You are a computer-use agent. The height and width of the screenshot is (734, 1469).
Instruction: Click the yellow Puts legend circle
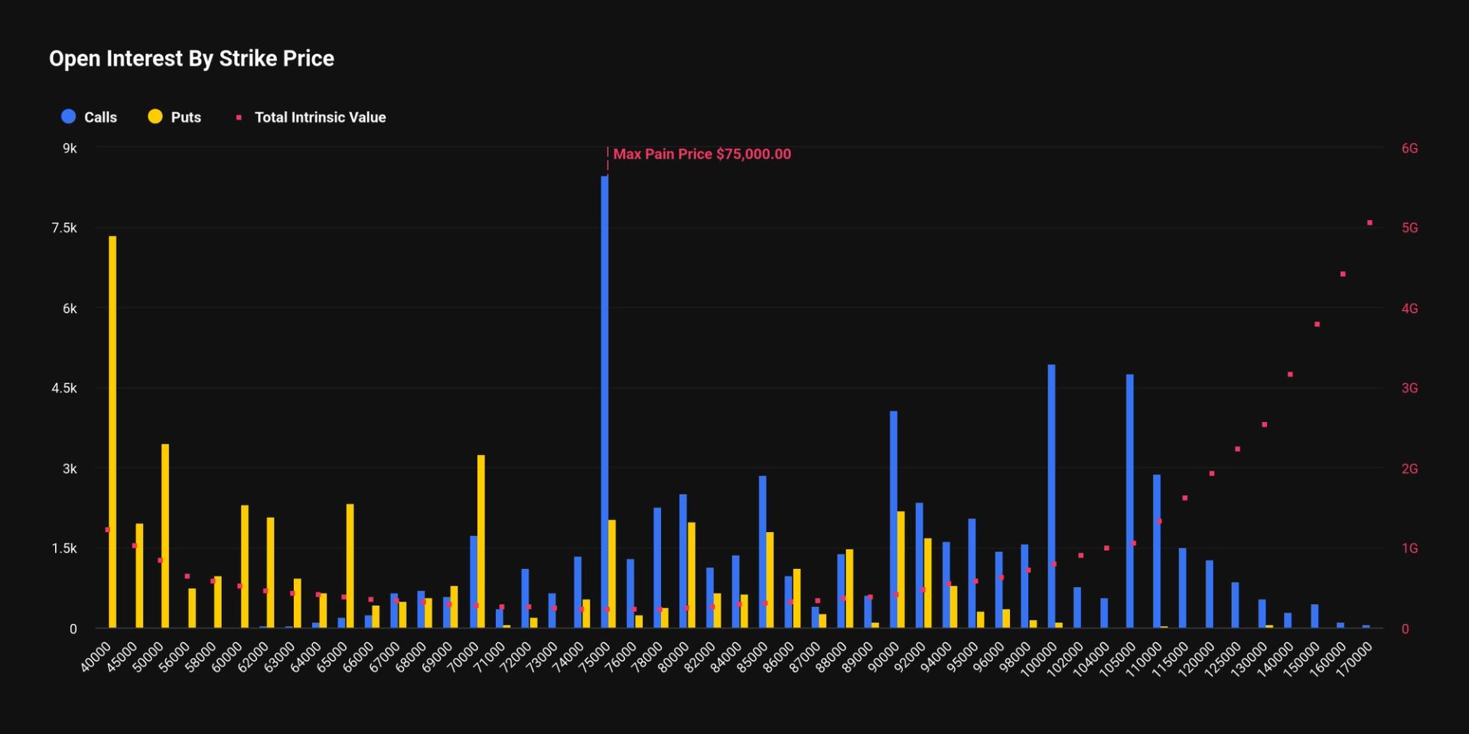pyautogui.click(x=155, y=117)
